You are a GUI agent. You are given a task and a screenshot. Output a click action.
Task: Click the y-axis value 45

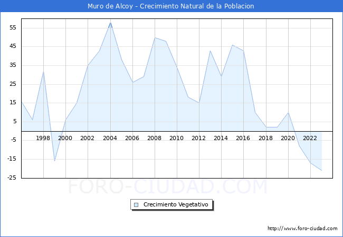13,46
